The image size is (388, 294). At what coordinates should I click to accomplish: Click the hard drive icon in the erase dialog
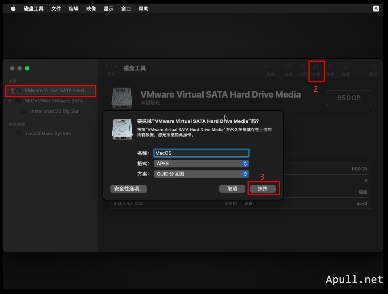(x=122, y=129)
